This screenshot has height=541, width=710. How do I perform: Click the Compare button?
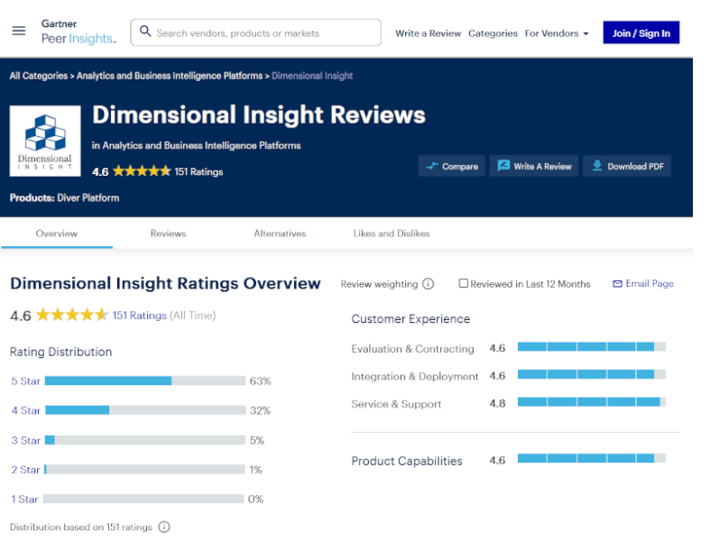(451, 166)
